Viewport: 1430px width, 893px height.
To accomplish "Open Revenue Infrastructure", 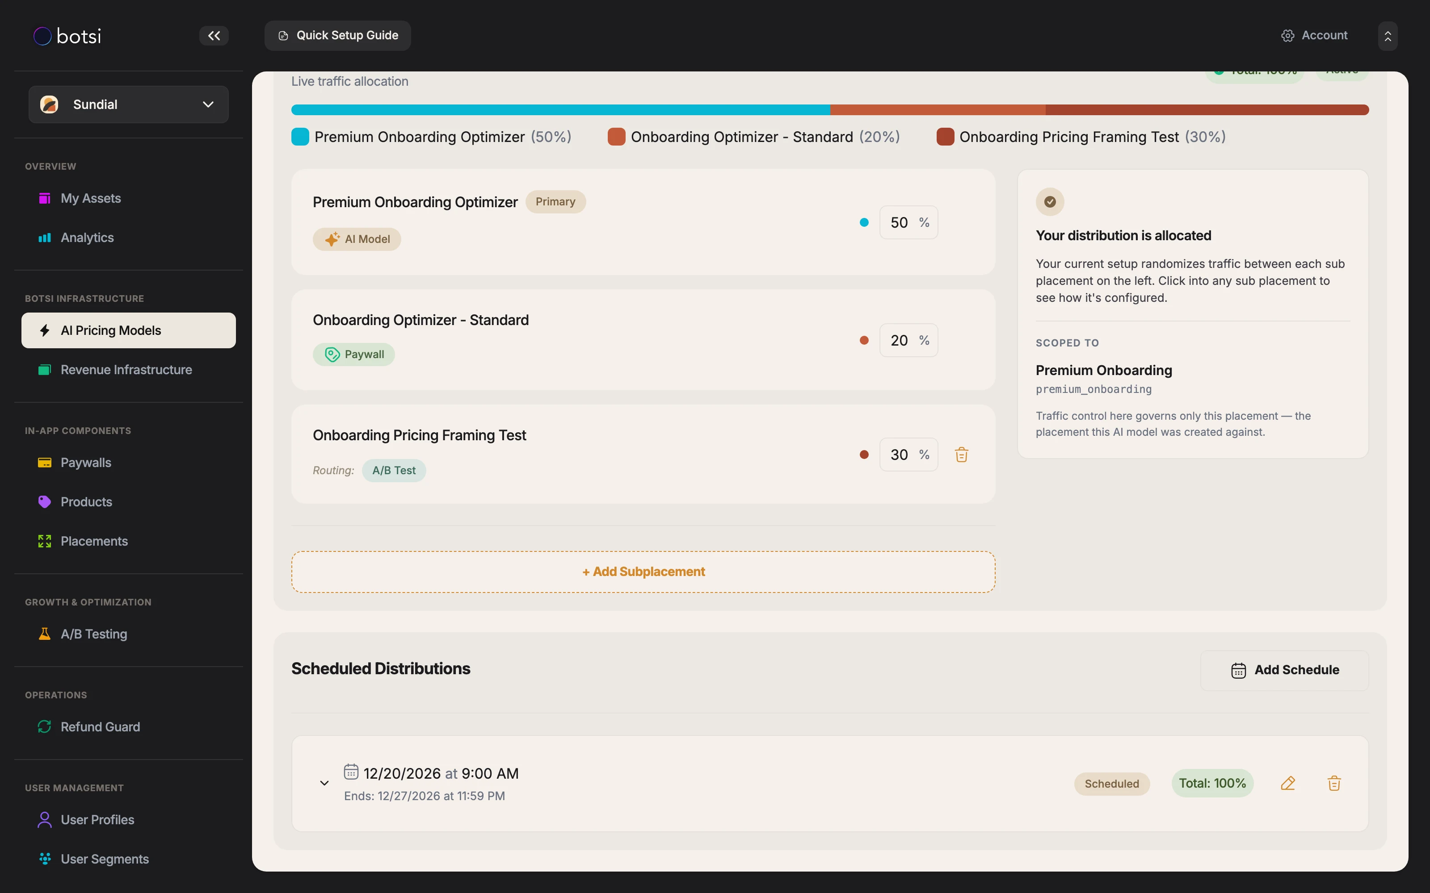I will tap(129, 370).
